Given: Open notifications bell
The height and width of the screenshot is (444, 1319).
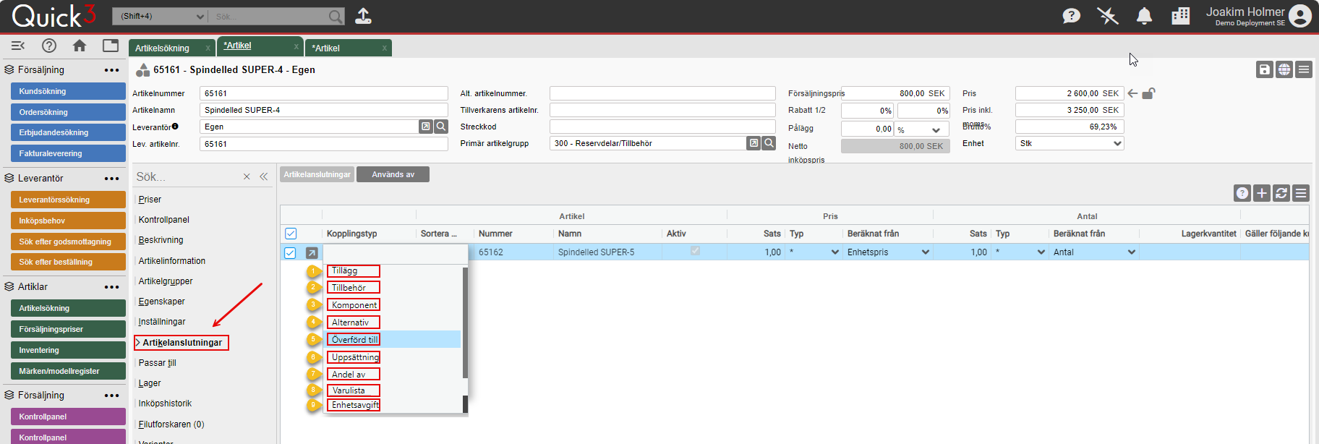Looking at the screenshot, I should (1144, 16).
